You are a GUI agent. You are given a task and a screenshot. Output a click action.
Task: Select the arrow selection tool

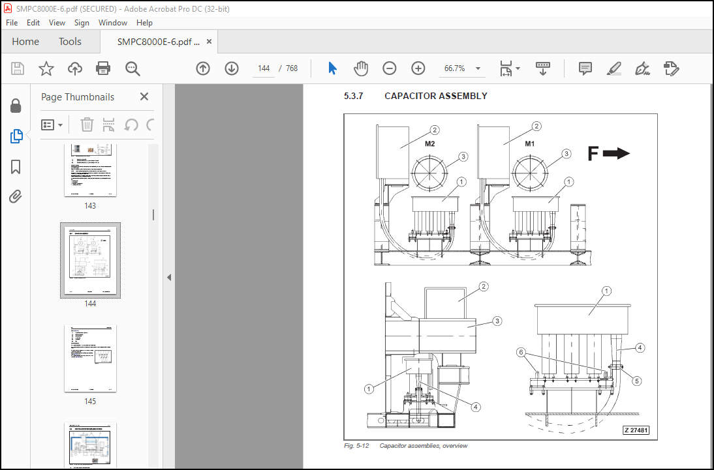(332, 68)
